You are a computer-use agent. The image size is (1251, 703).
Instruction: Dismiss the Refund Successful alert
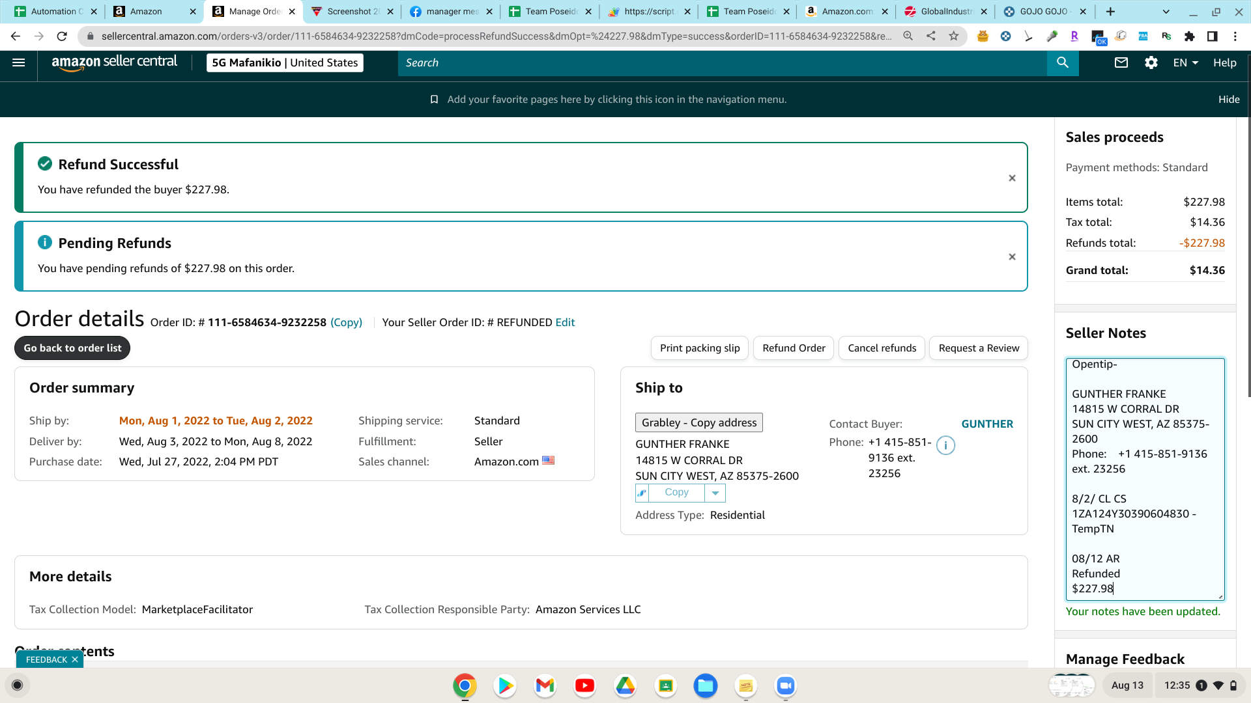click(1012, 178)
